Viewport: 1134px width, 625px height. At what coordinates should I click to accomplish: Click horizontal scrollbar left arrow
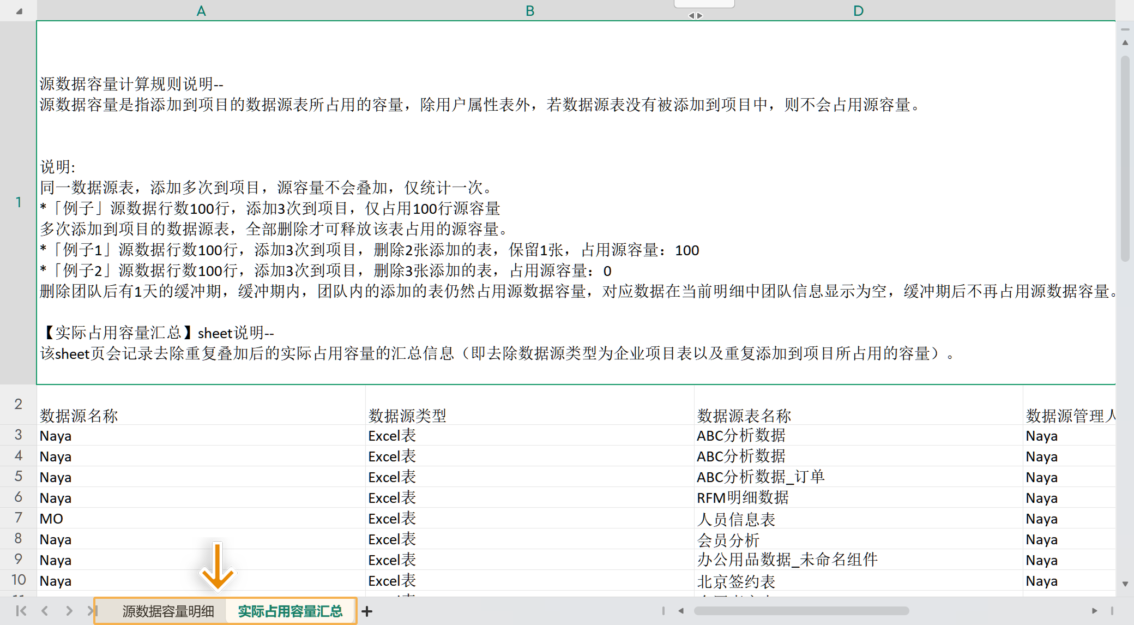(681, 611)
